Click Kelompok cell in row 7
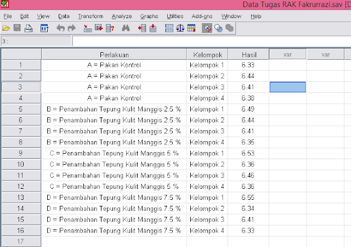Viewport: 351px width, 247px height. point(207,131)
